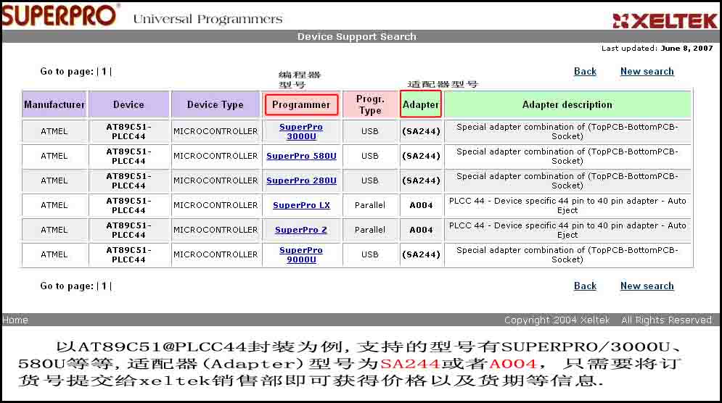Open the SuperPro 580U link

pos(301,156)
